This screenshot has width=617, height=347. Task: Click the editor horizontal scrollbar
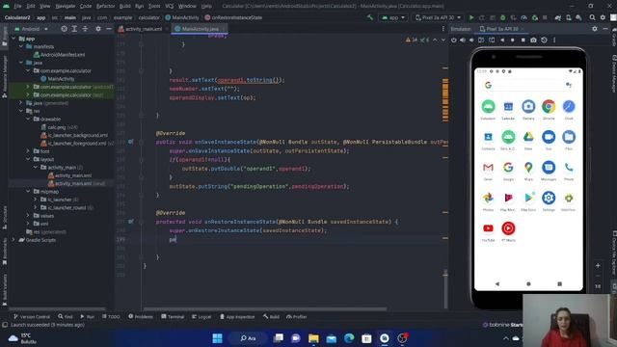click(x=265, y=308)
